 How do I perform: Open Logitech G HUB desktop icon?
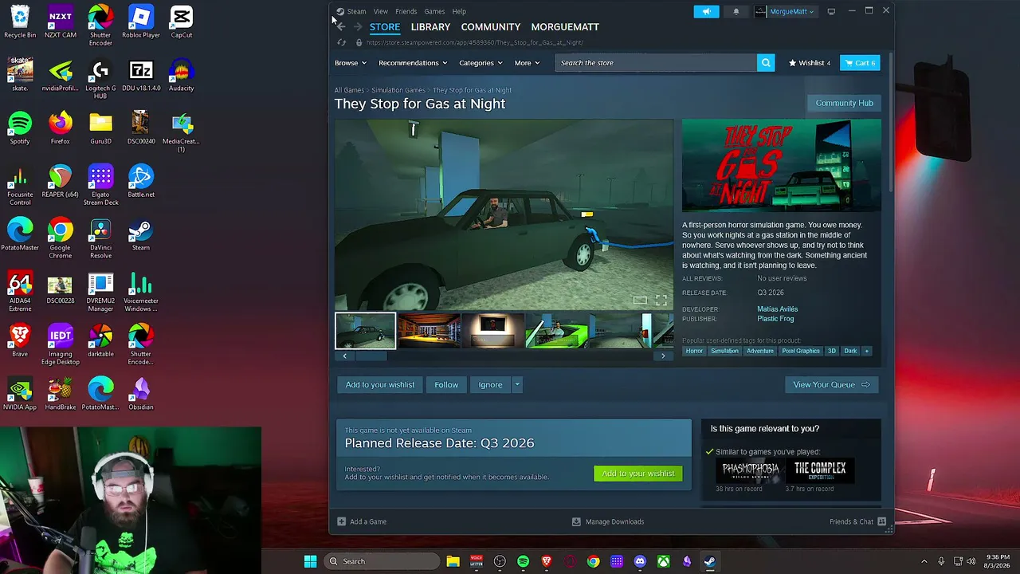[x=100, y=79]
